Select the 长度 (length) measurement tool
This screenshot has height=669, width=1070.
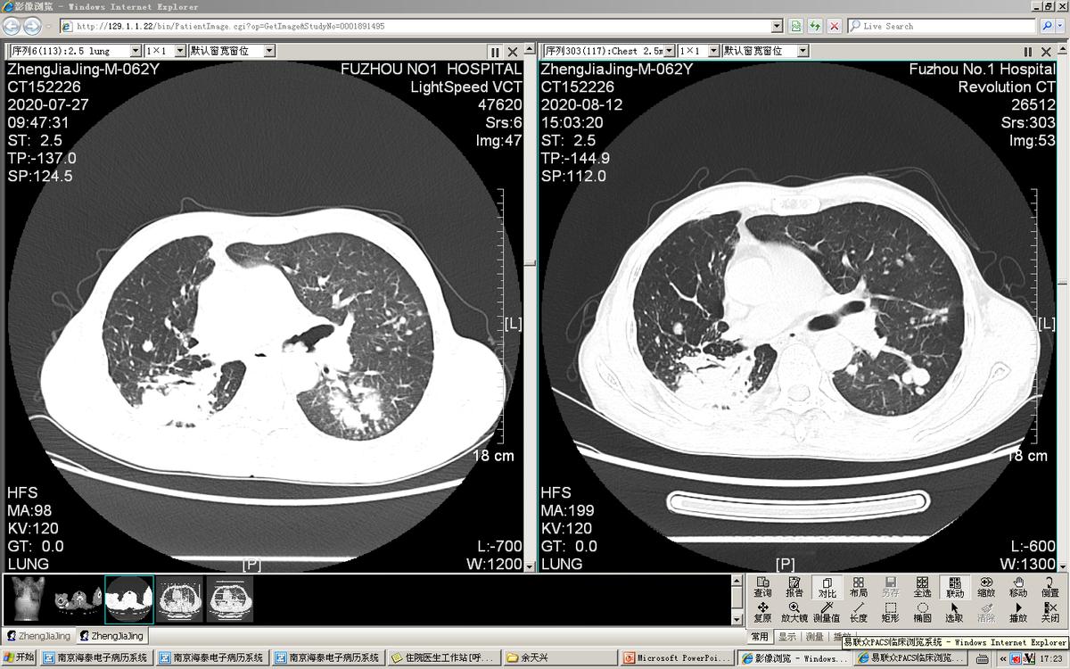[x=859, y=612]
